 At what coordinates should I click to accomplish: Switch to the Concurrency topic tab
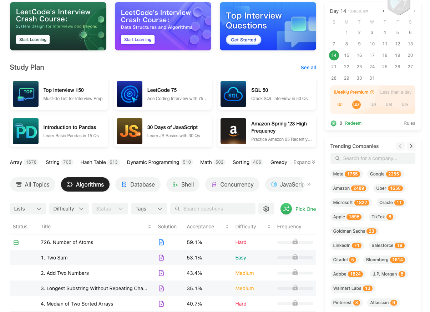pyautogui.click(x=232, y=184)
